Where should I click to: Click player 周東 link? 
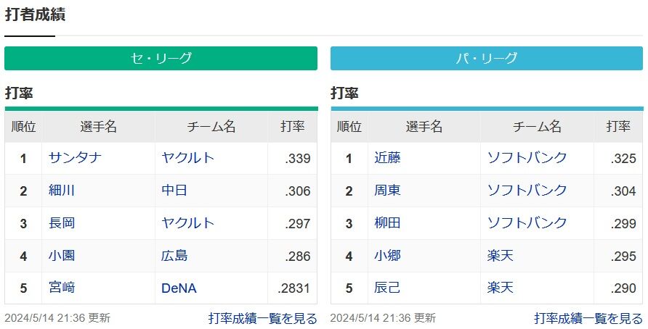coord(387,191)
